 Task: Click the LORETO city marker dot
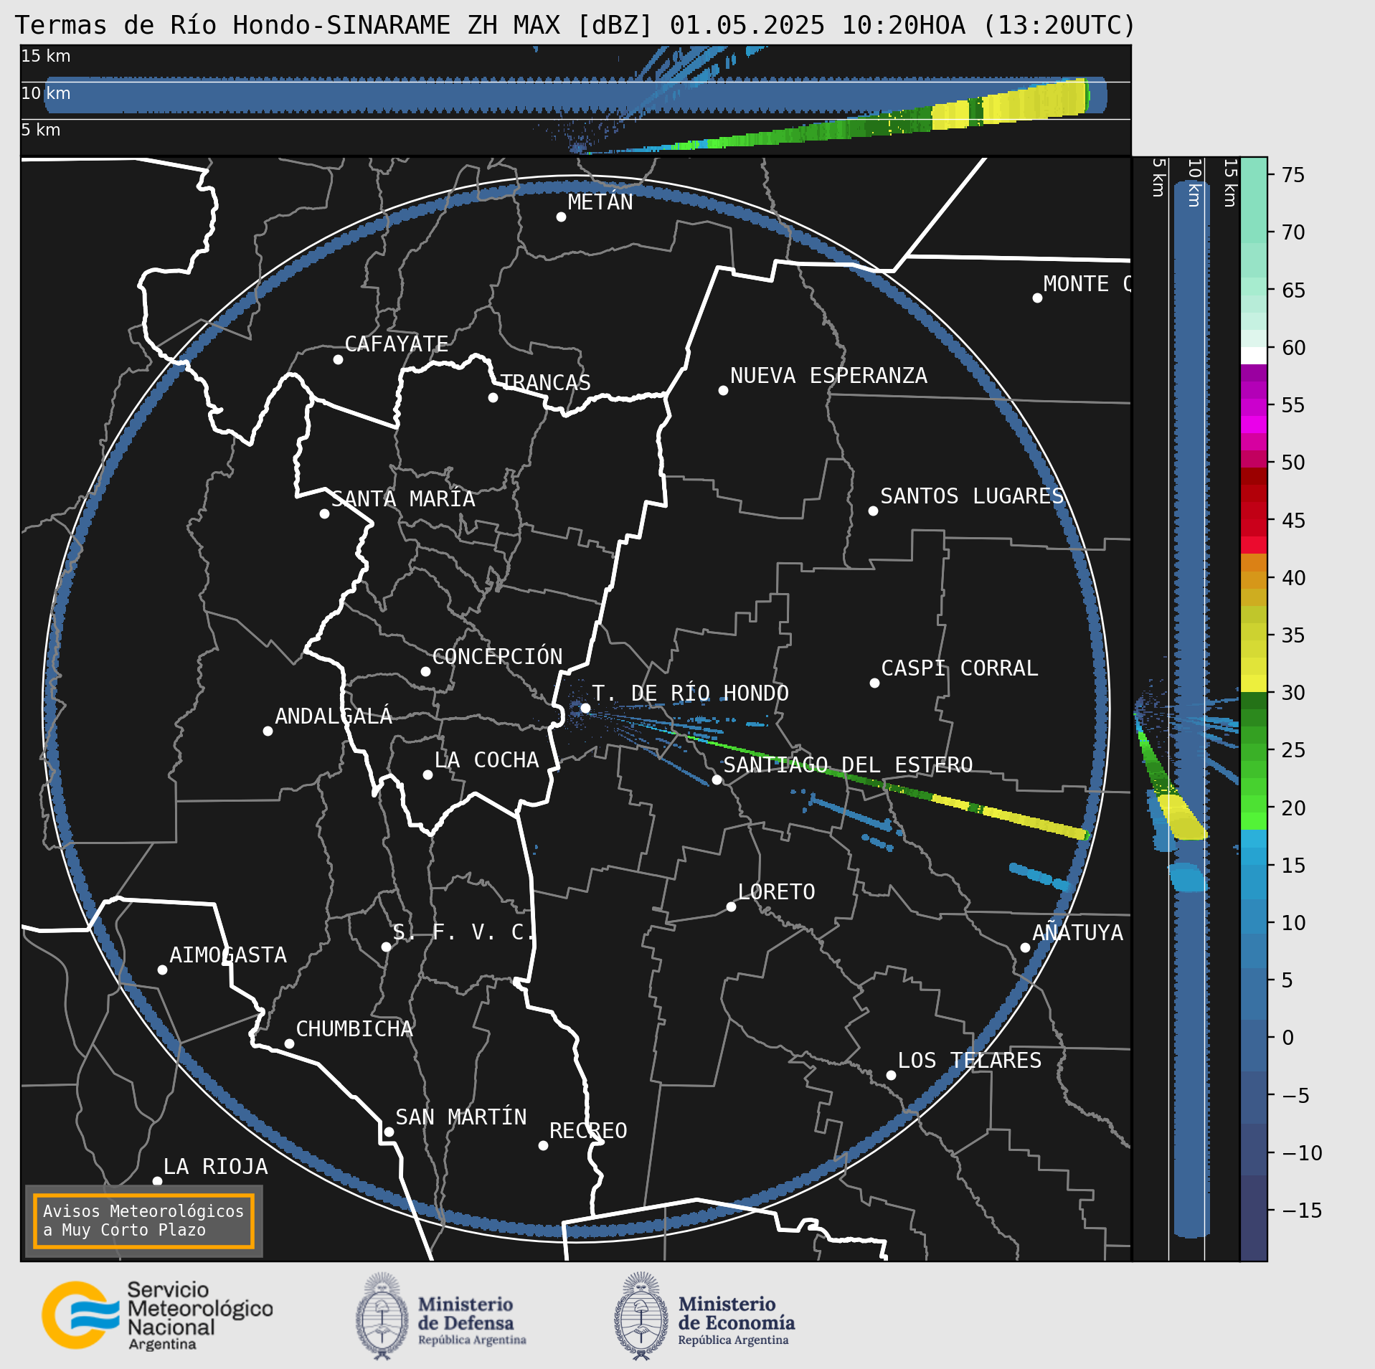731,906
